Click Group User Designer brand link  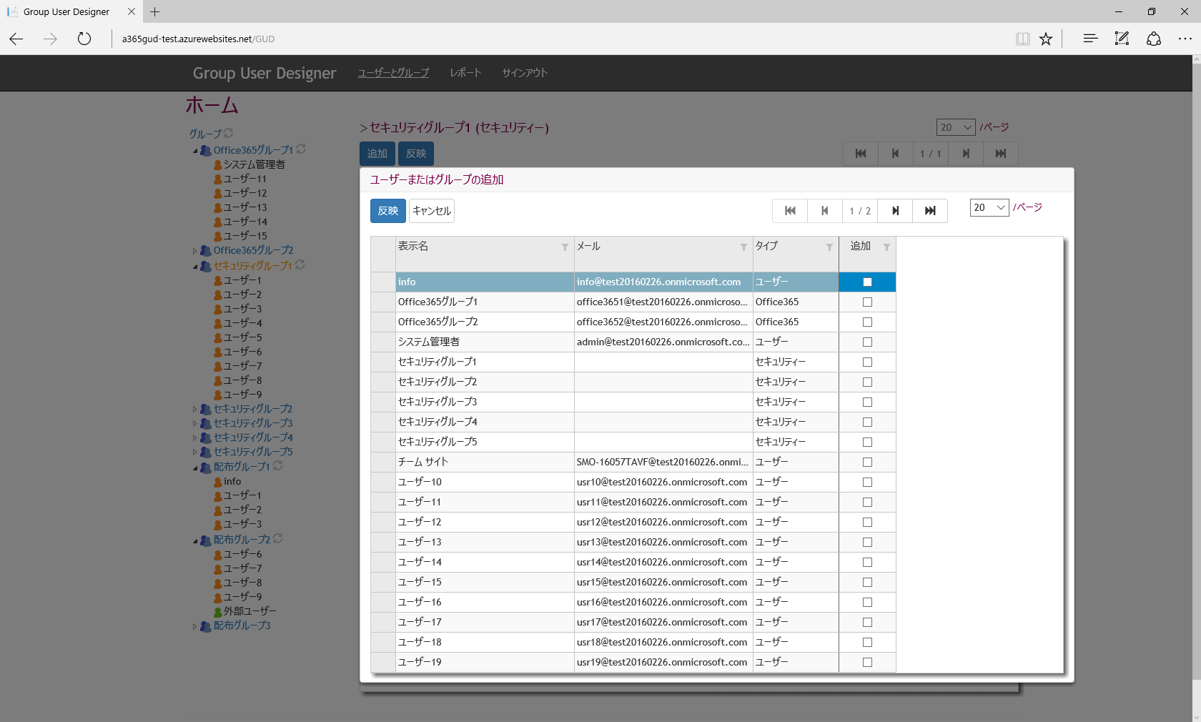point(265,73)
